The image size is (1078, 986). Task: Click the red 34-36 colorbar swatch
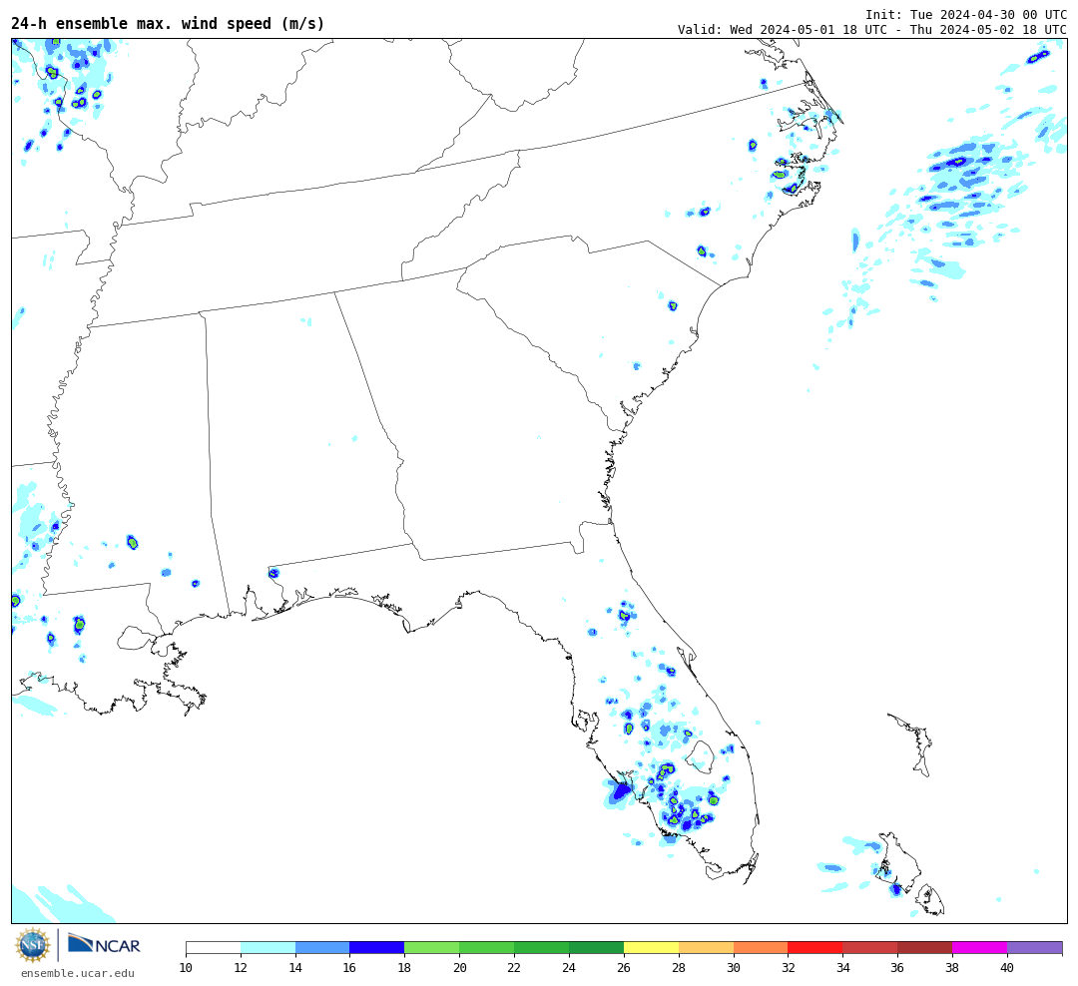click(x=870, y=948)
